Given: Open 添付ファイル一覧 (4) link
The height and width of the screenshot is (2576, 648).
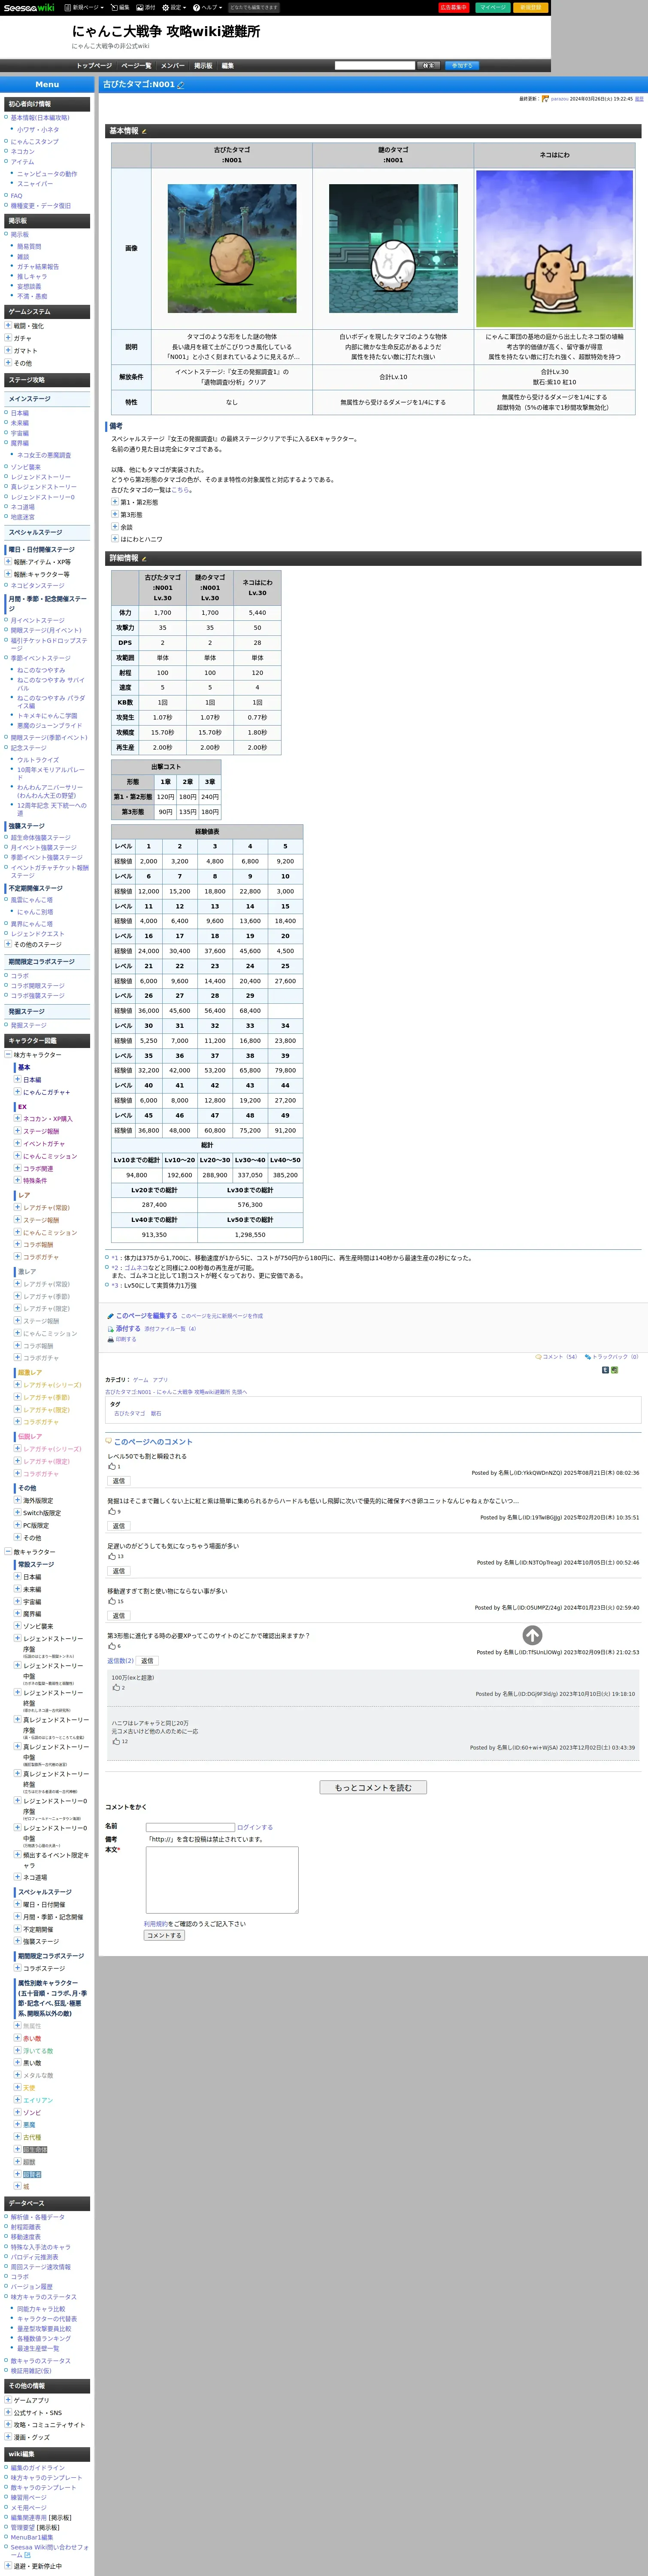Looking at the screenshot, I should point(170,1329).
